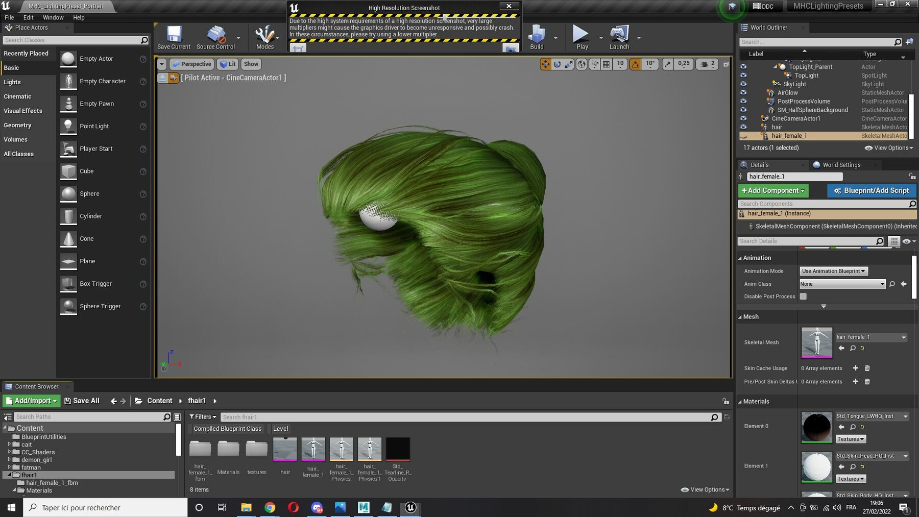The height and width of the screenshot is (517, 919).
Task: Toggle visibility of CineCameraActor1
Action: click(x=743, y=118)
